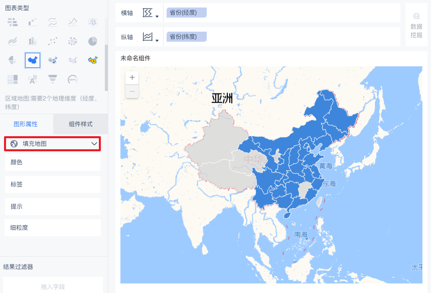431x293 pixels.
Task: Choose the range area chart icon
Action: (13, 41)
